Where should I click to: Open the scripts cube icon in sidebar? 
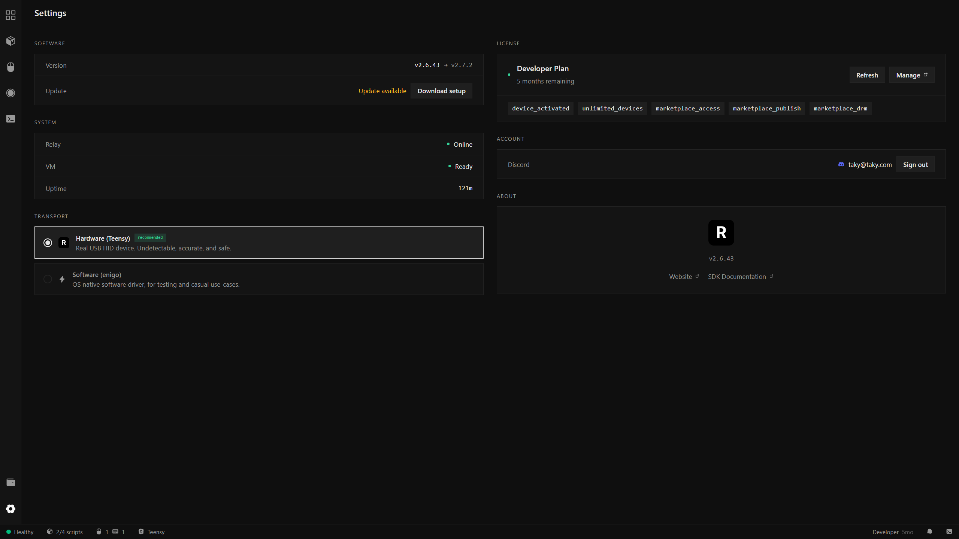coord(10,41)
